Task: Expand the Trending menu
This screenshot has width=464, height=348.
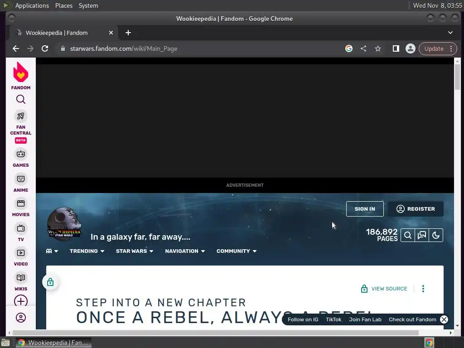Action: (x=87, y=251)
